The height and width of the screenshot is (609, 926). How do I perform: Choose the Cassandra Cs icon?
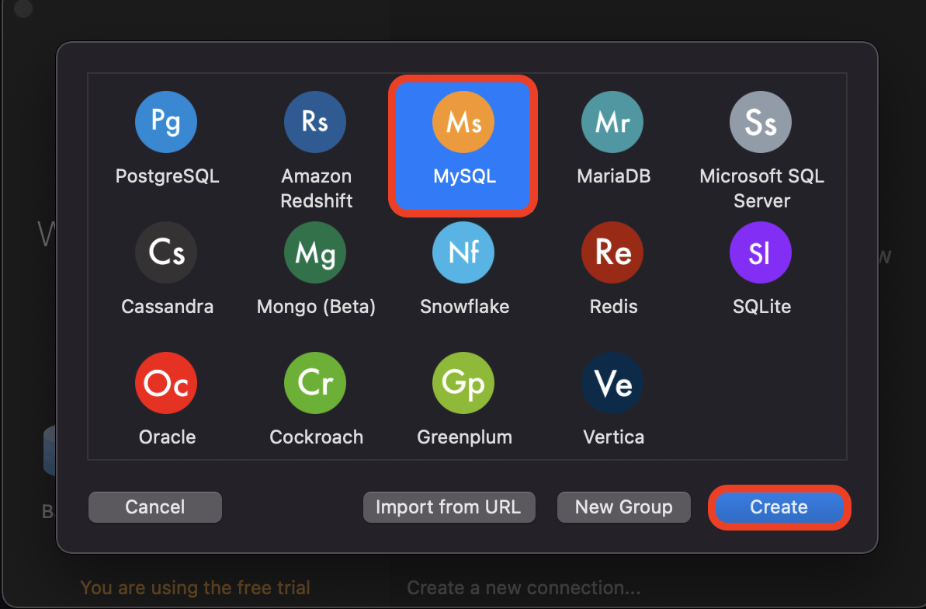(x=166, y=252)
